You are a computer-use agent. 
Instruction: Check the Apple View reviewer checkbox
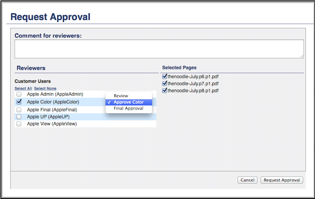pos(19,124)
